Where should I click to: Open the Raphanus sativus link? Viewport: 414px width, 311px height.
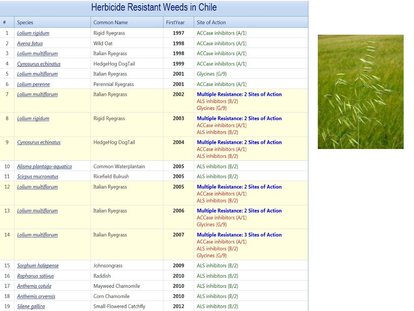tap(36, 276)
